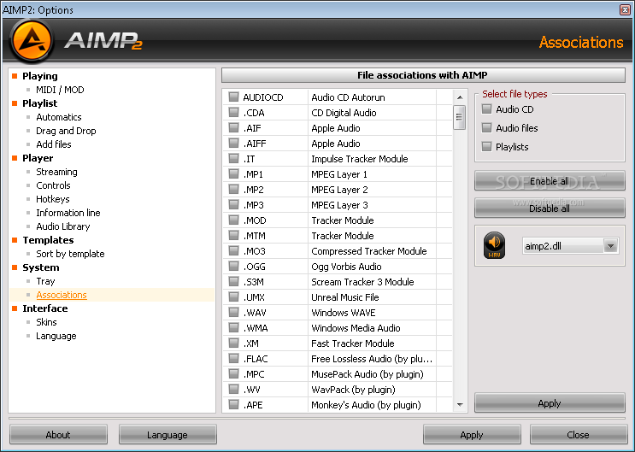Check the .APE association checkbox
This screenshot has height=452, width=635.
point(233,405)
